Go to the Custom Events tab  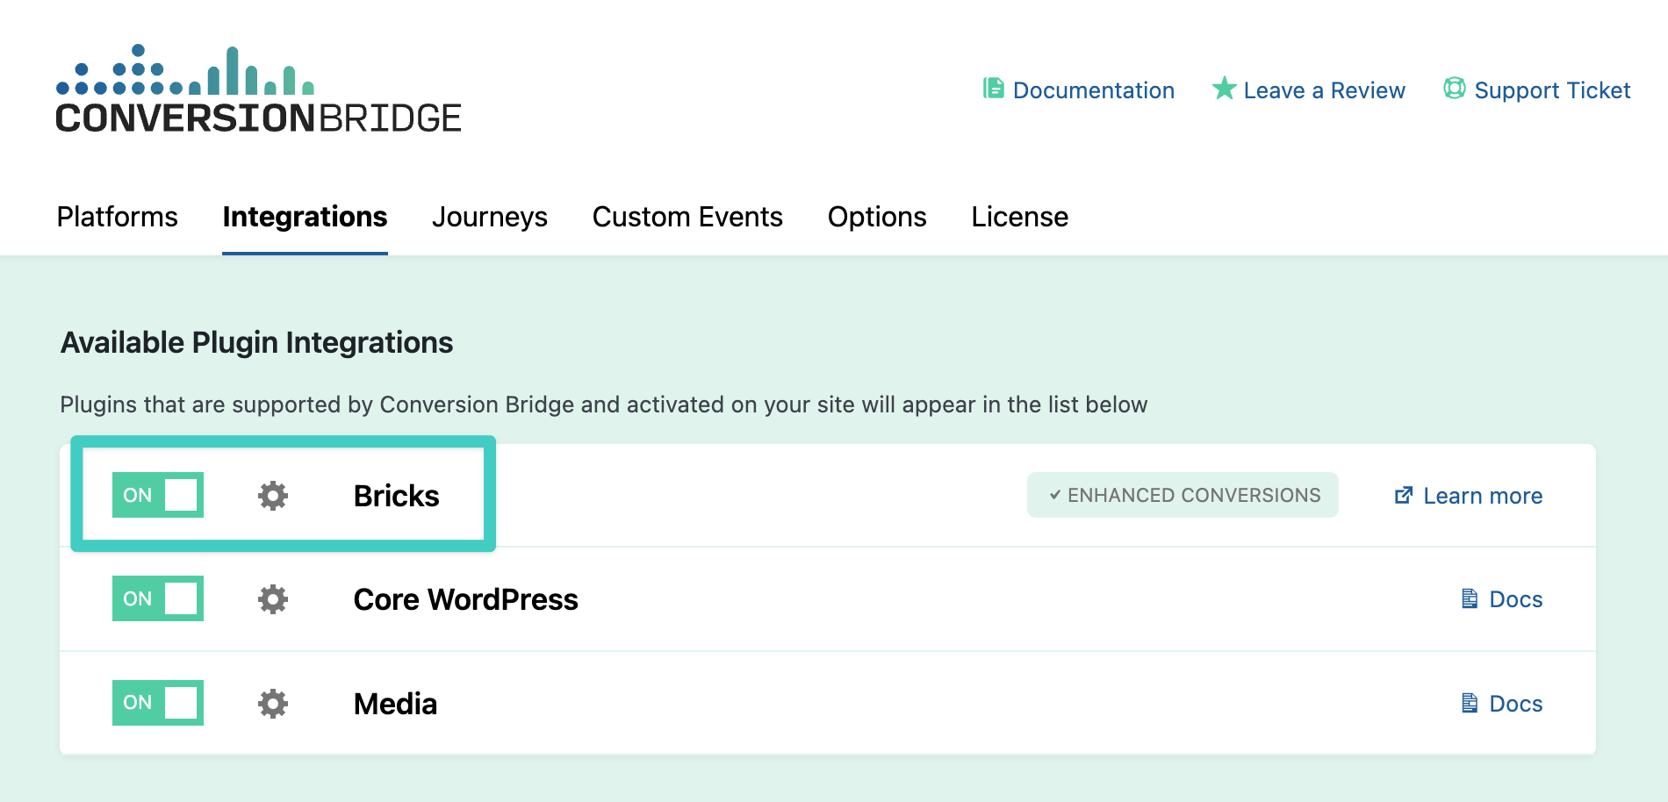687,217
